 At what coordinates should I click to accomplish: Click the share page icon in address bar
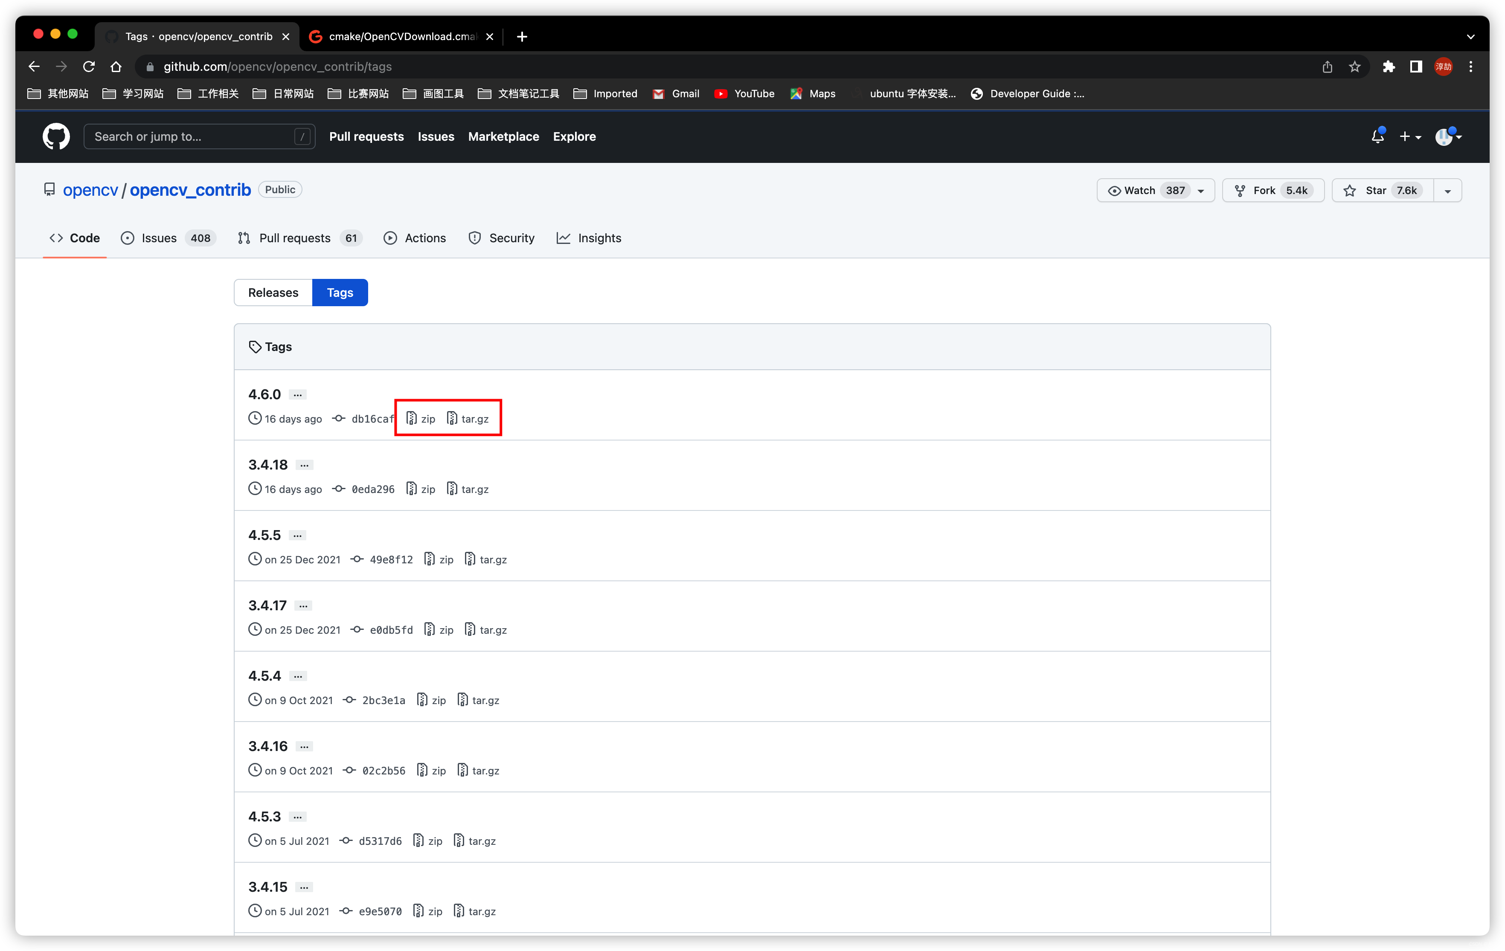point(1327,66)
